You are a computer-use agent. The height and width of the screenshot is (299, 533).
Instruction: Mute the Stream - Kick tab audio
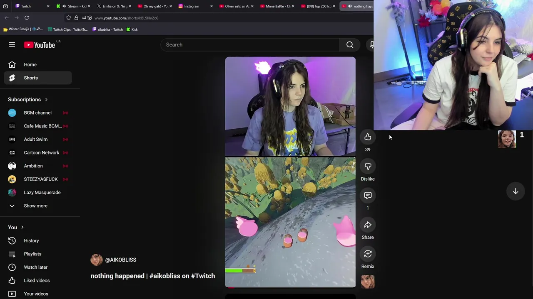coord(64,6)
